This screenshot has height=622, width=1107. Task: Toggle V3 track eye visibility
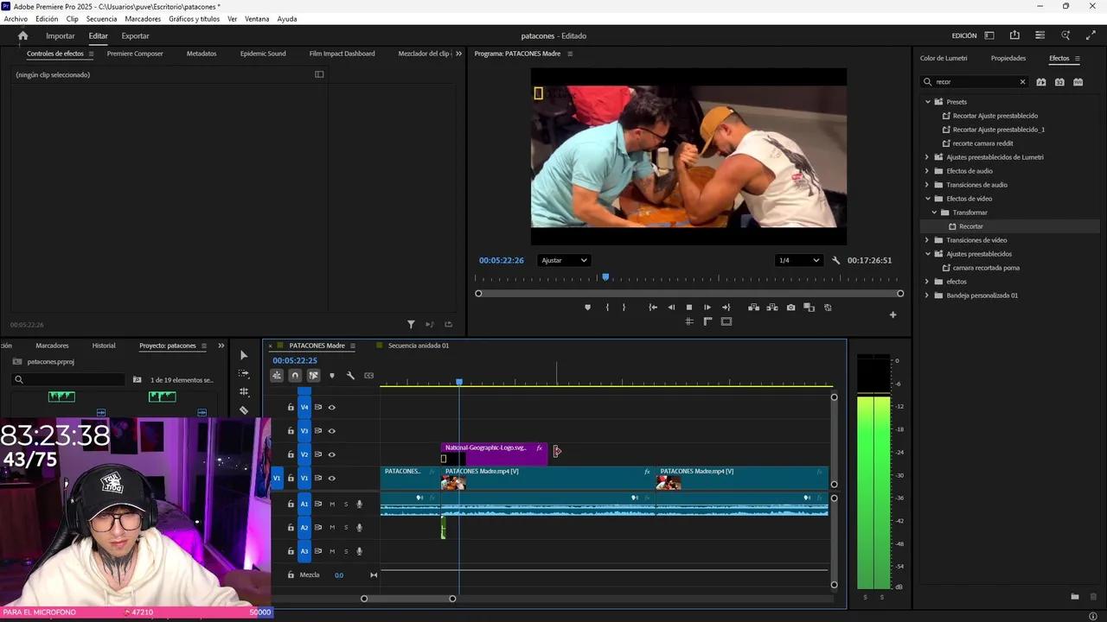(x=331, y=431)
